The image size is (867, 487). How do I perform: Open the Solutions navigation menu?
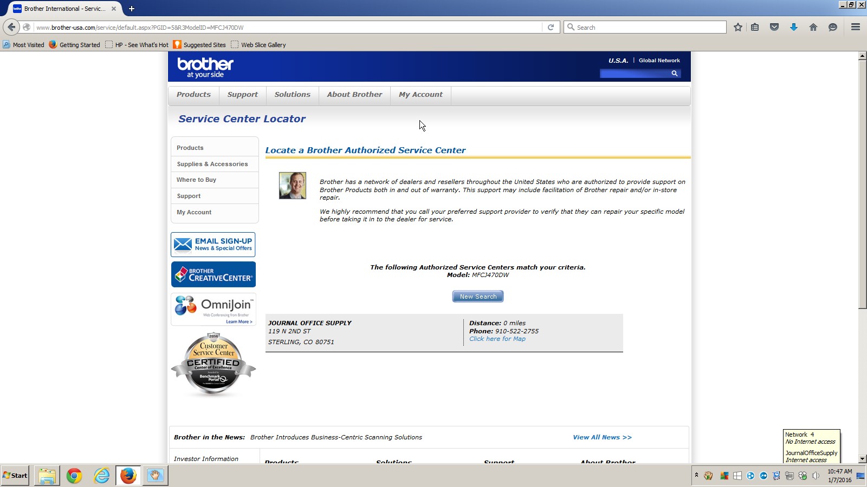point(293,95)
